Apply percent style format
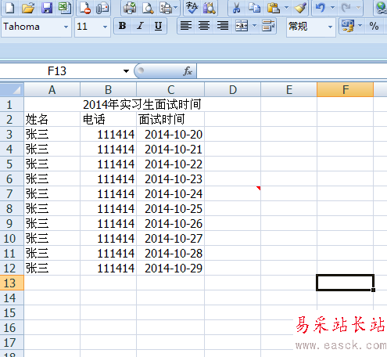Image resolution: width=387 pixels, height=357 pixels. pos(374,26)
